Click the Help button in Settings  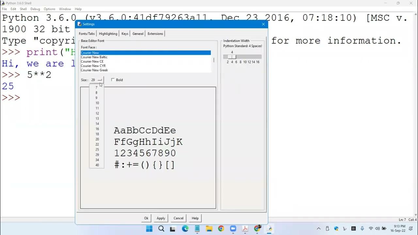[x=195, y=218]
